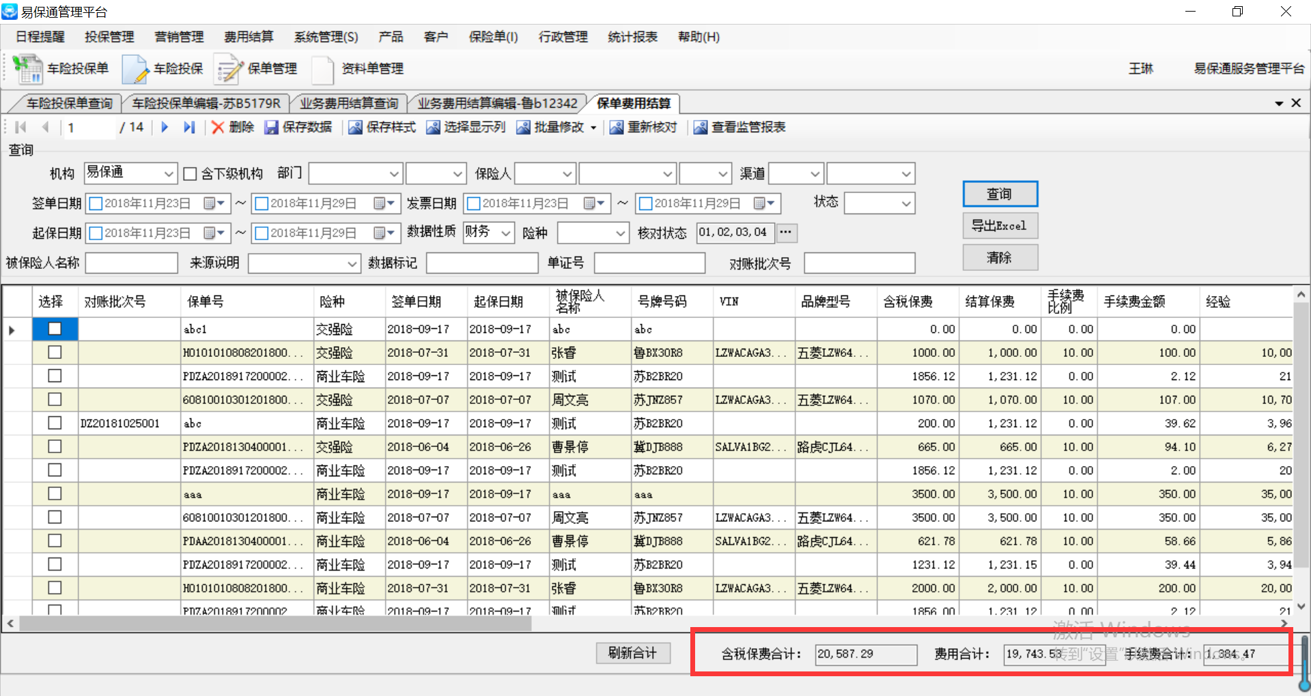This screenshot has width=1311, height=696.
Task: Jump to the last record arrow
Action: [189, 128]
